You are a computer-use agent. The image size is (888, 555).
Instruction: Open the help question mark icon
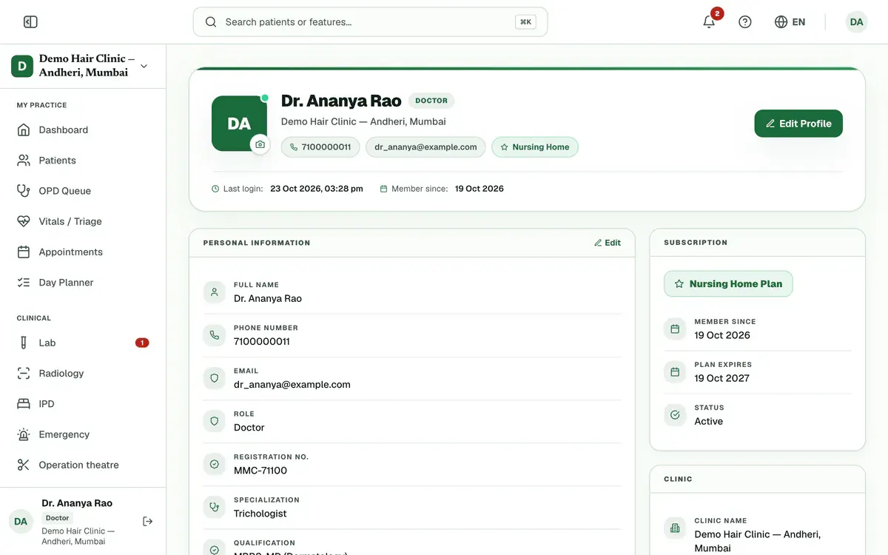[x=745, y=22]
